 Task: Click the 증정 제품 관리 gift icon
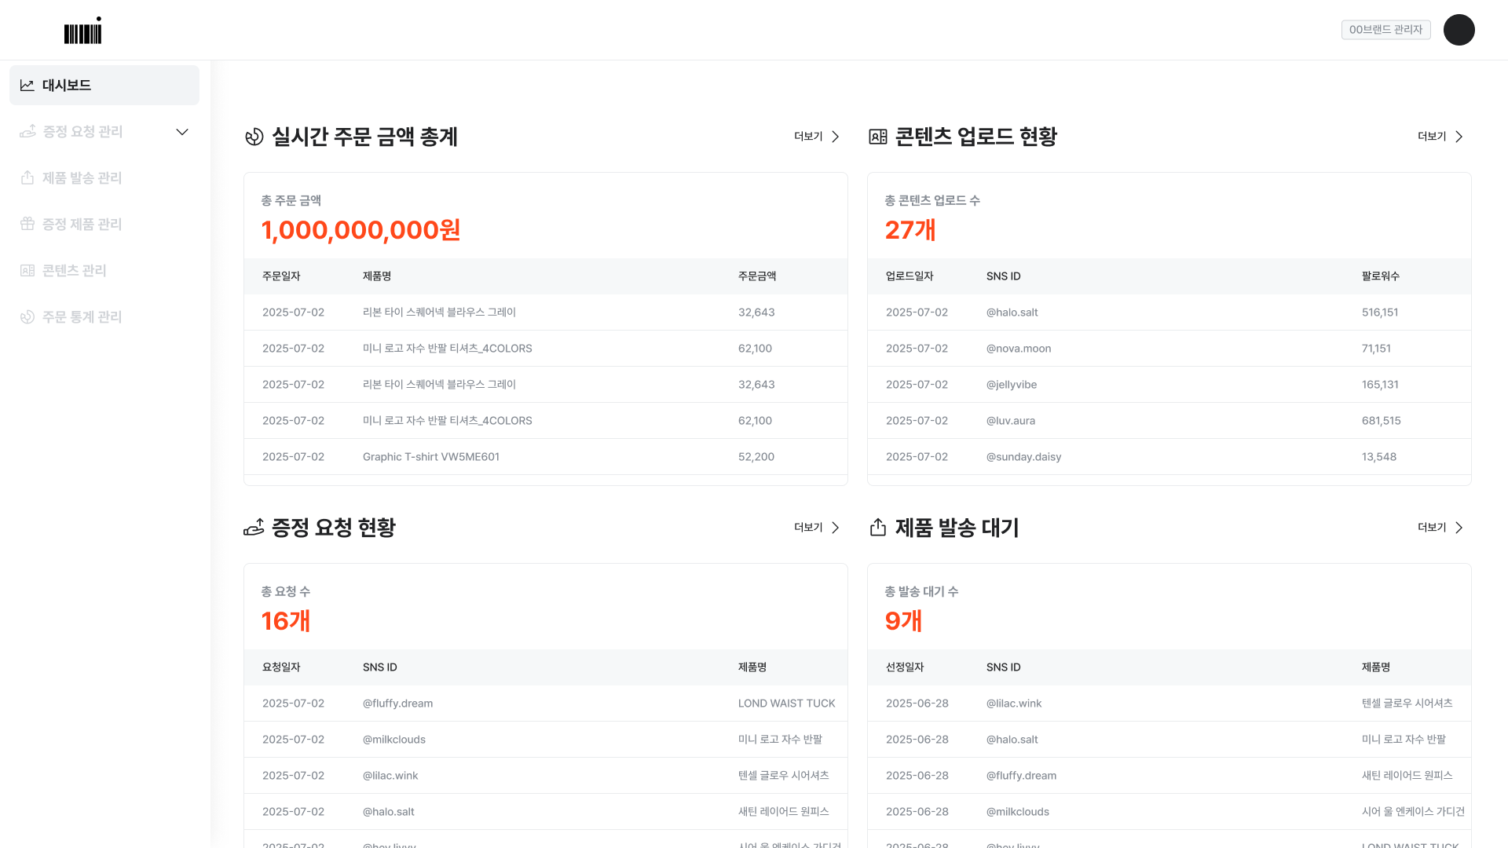[x=27, y=225]
